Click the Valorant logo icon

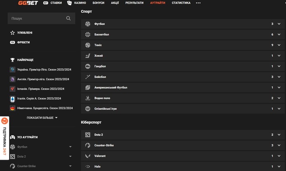point(87,156)
